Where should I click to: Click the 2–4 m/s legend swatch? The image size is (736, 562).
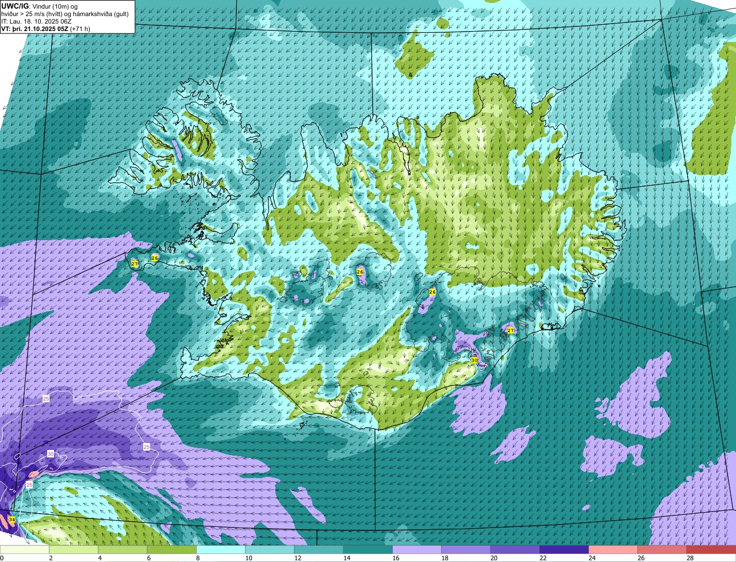click(74, 549)
